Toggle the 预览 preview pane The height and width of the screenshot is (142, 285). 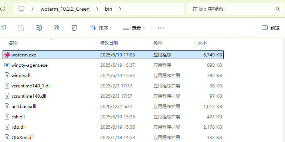coord(271,28)
